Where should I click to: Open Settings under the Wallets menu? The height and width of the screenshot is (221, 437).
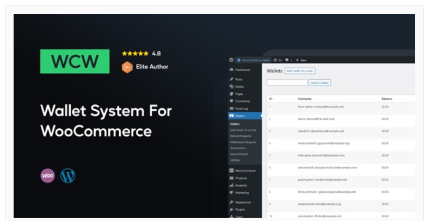click(x=235, y=160)
